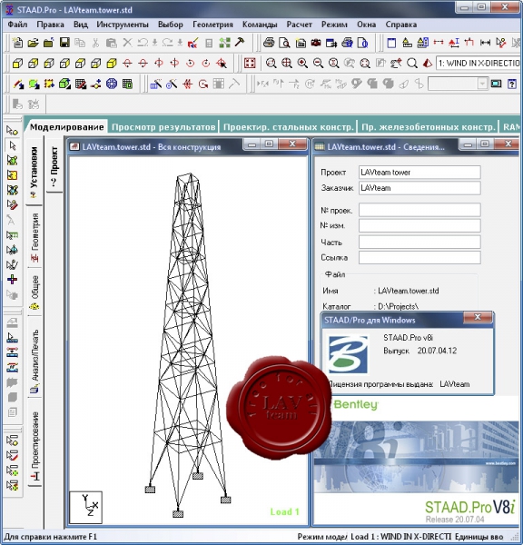The height and width of the screenshot is (545, 523).
Task: Click the Каталог D:\Projects\ path text
Action: (398, 307)
